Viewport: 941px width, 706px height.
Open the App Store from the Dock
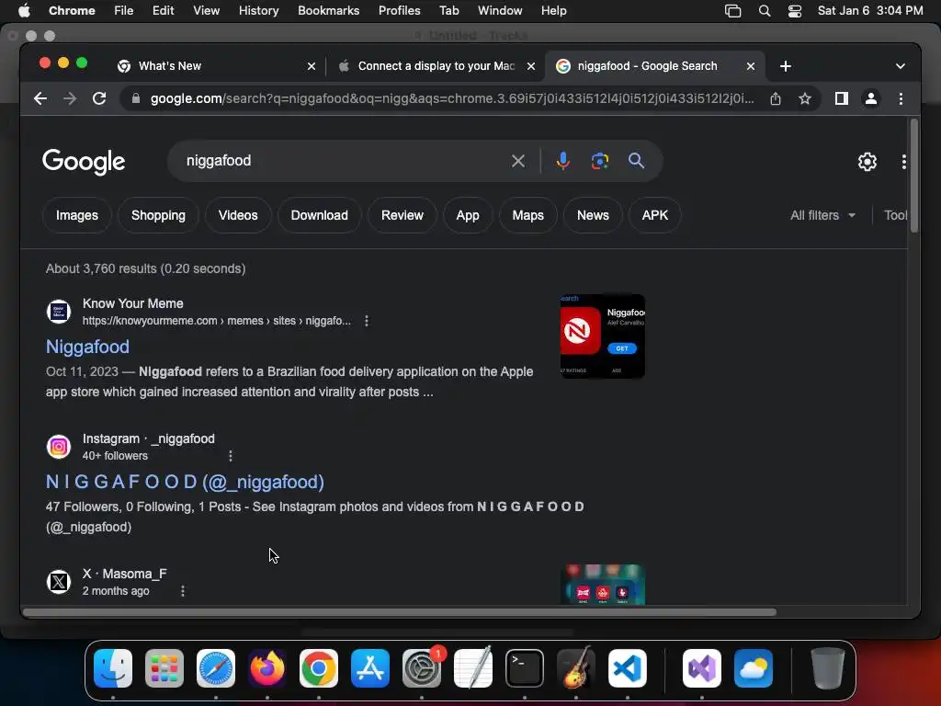coord(370,668)
